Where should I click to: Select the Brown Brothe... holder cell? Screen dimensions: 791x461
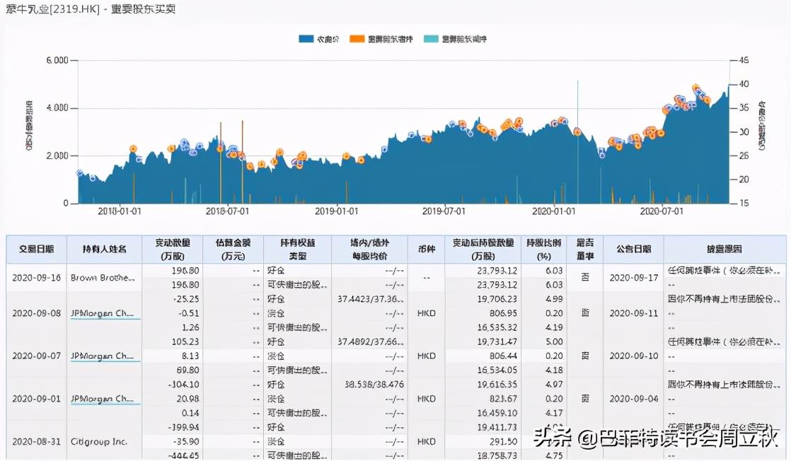pyautogui.click(x=102, y=278)
